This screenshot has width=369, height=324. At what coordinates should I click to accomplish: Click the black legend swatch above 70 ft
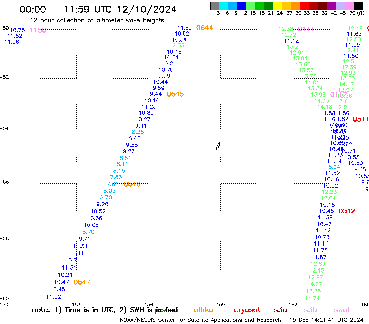tap(358, 6)
